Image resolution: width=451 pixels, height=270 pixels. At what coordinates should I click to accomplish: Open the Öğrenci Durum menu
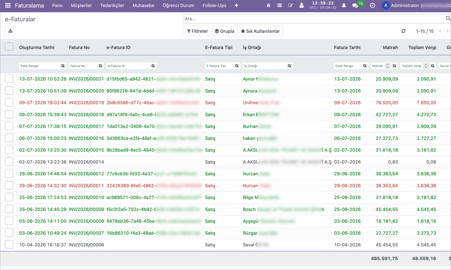coord(178,6)
